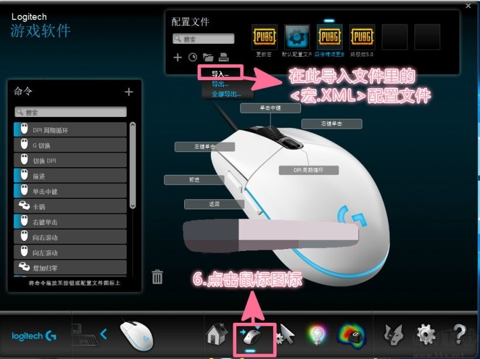Click the 单击中键 label above the mouse
This screenshot has height=359, width=480.
pyautogui.click(x=270, y=108)
